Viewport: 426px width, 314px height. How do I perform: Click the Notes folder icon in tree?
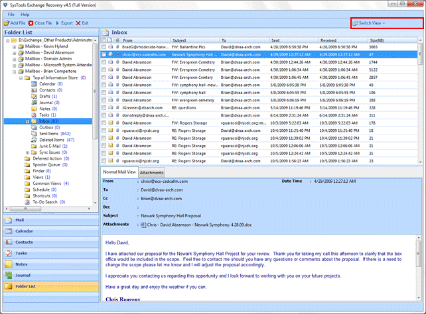click(x=34, y=109)
